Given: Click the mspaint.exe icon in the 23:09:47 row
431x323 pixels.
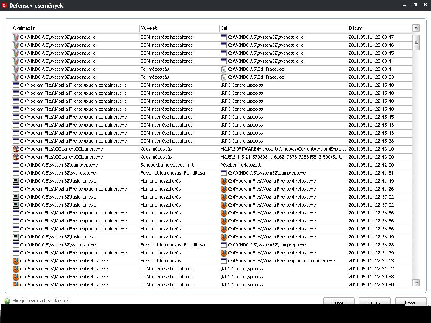Looking at the screenshot, I should tap(16, 37).
